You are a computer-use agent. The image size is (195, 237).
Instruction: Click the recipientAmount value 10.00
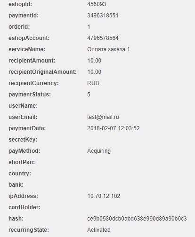94,61
